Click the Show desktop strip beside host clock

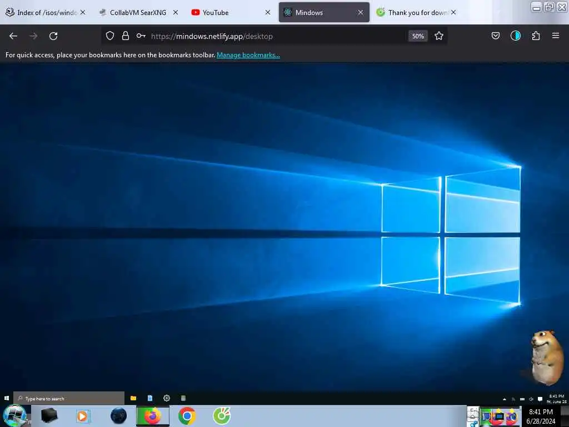pos(565,416)
